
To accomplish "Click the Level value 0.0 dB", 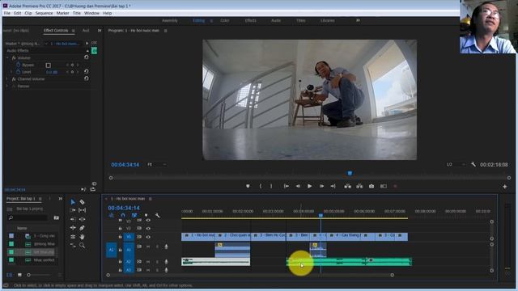I will 52,72.
